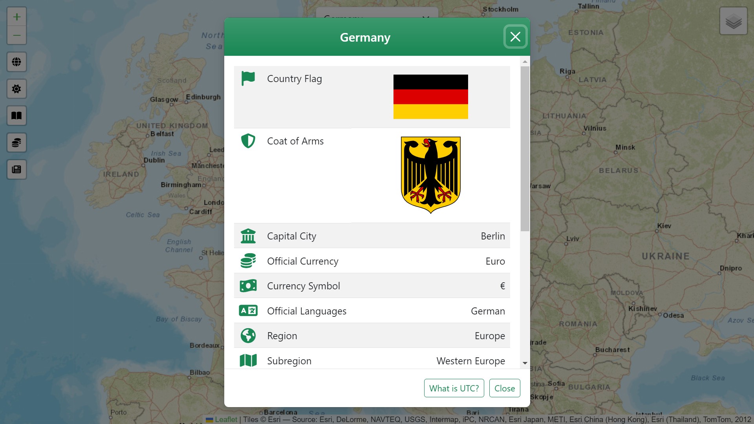Viewport: 754px width, 424px height.
Task: Click the translate icon beside Official Languages
Action: (248, 310)
